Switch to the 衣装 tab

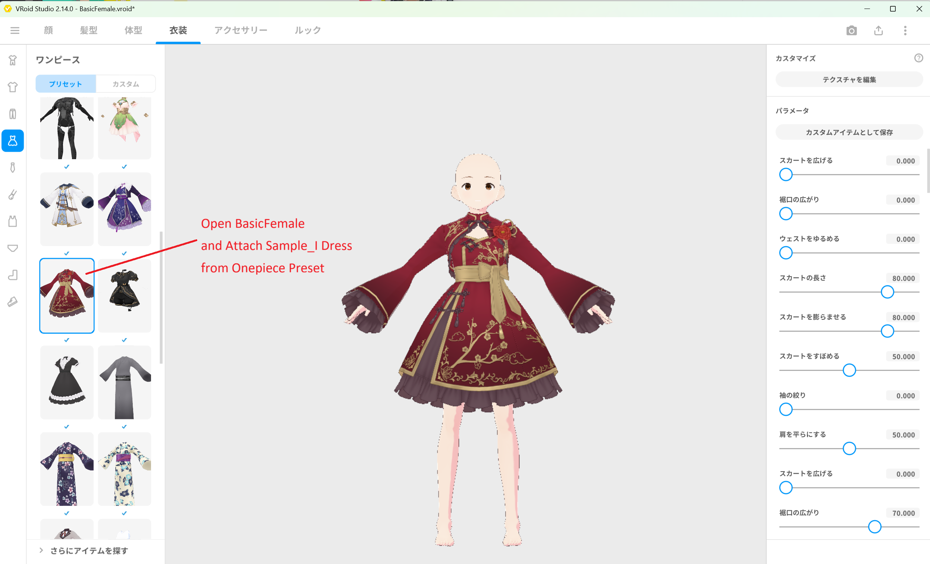[178, 30]
